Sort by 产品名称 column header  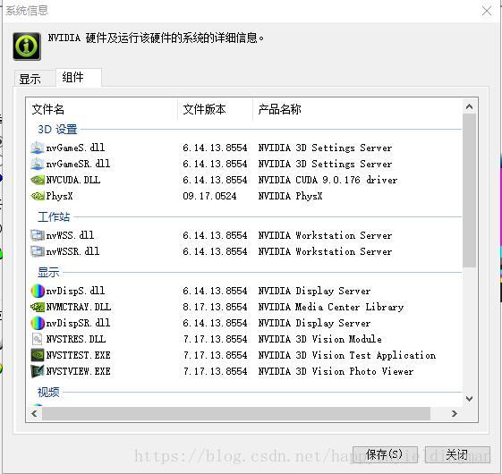click(358, 109)
